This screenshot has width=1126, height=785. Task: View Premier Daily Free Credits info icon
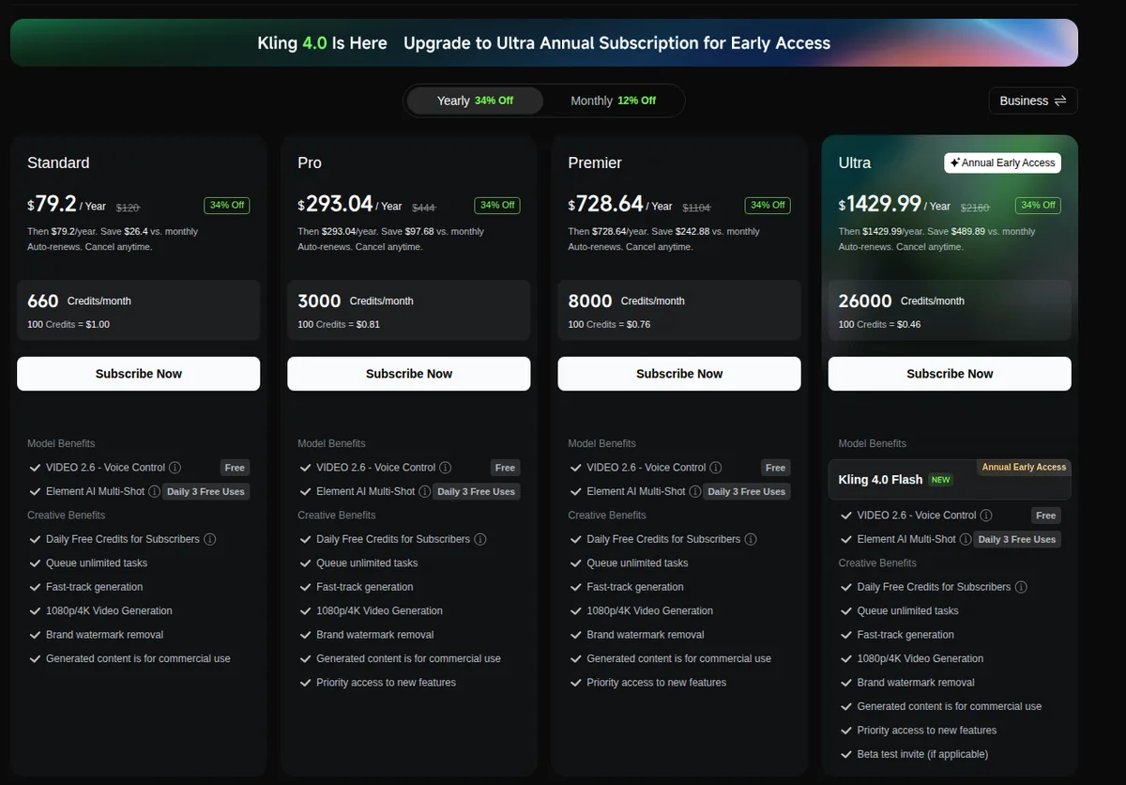click(x=751, y=539)
